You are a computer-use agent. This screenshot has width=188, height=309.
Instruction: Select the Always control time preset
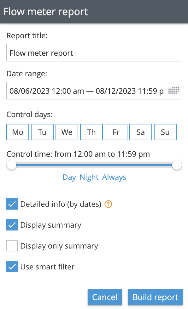point(114,177)
